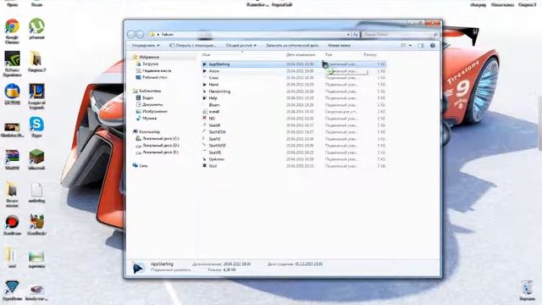Click the address bar refresh button

point(356,35)
